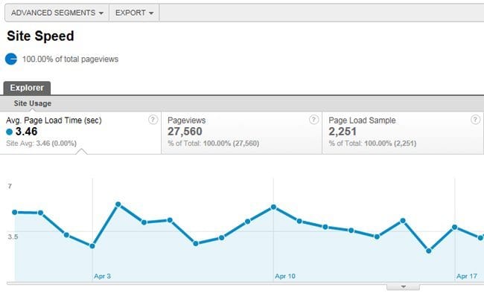Open help icon for Pageviews metric

(313, 120)
